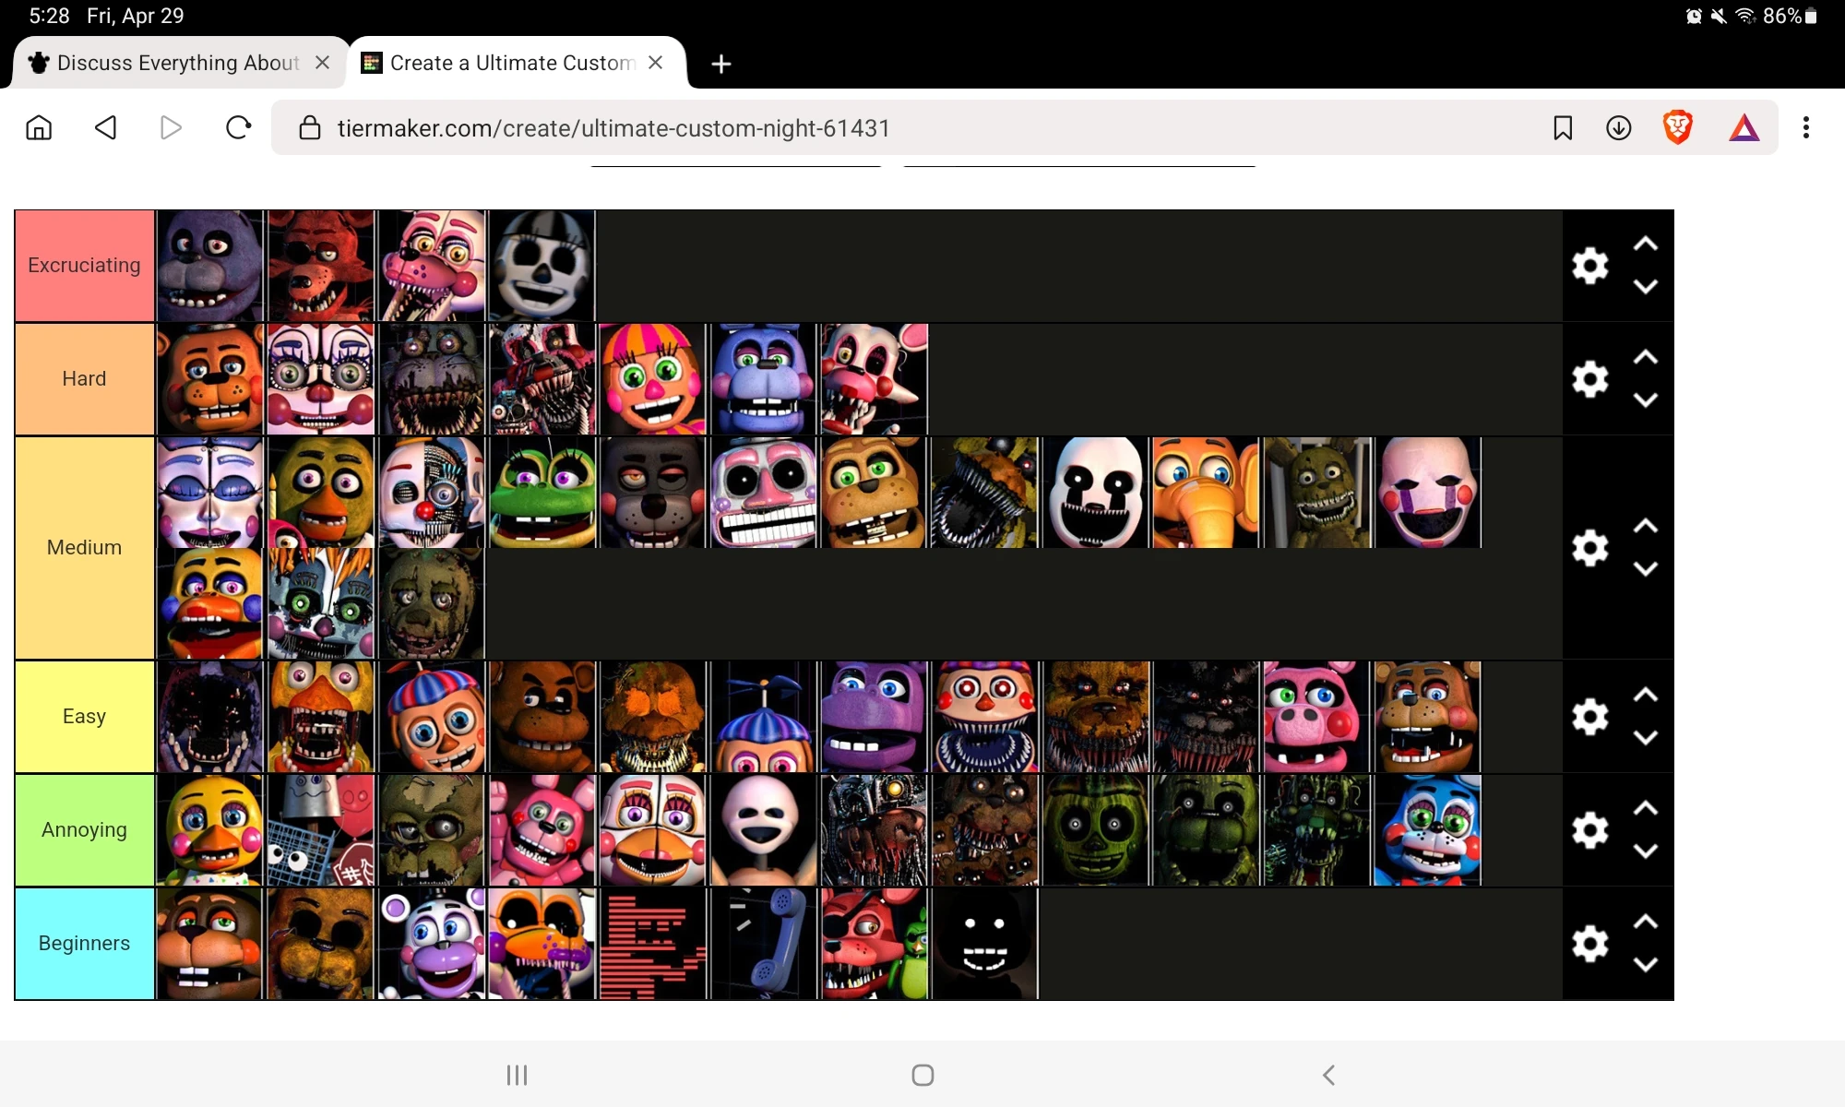The height and width of the screenshot is (1107, 1845).
Task: Move the Annoying tier up with chevron
Action: [1646, 808]
